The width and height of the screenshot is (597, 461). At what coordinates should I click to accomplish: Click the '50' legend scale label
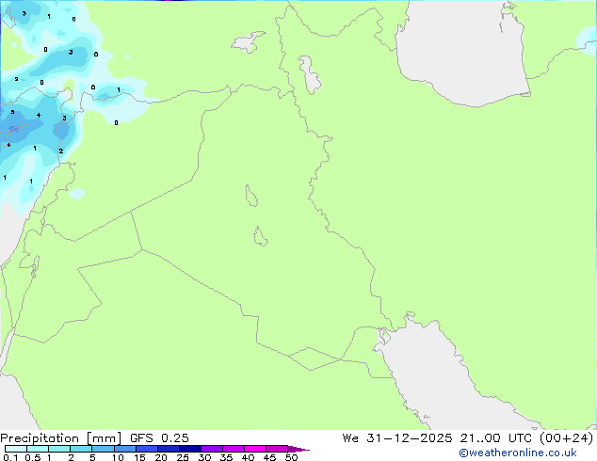pos(291,457)
